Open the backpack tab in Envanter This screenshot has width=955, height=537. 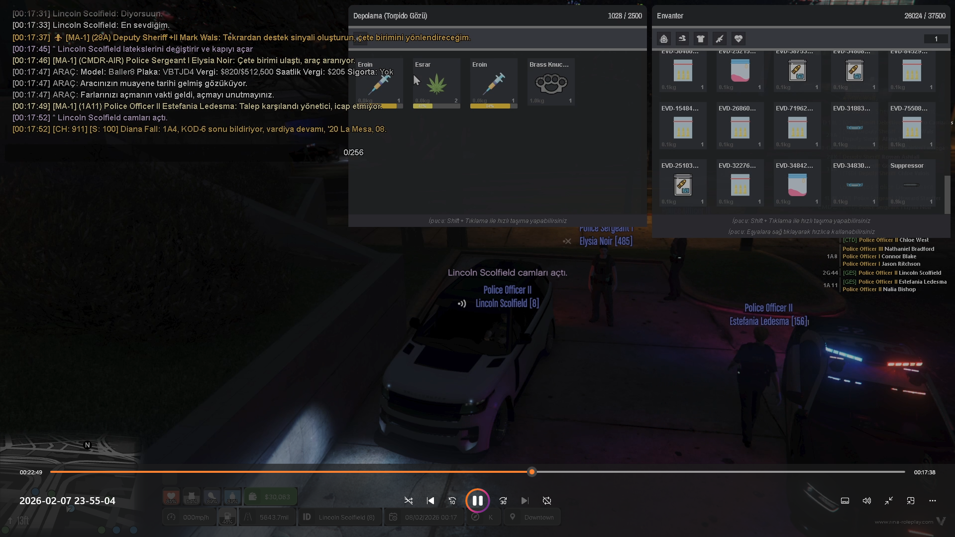coord(664,39)
